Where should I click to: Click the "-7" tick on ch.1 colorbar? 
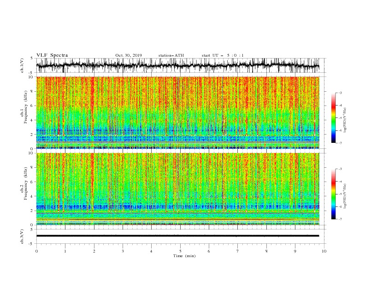pyautogui.click(x=340, y=143)
